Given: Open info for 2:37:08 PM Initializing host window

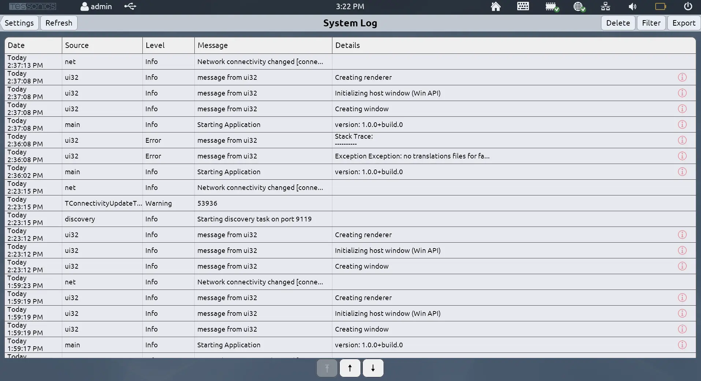Looking at the screenshot, I should pos(682,93).
